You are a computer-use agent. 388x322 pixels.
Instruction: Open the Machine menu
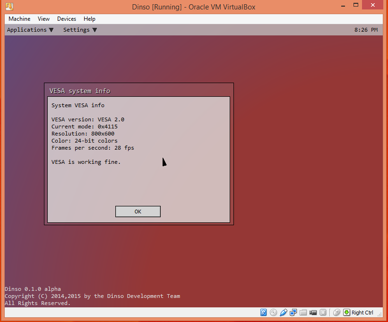pos(19,19)
